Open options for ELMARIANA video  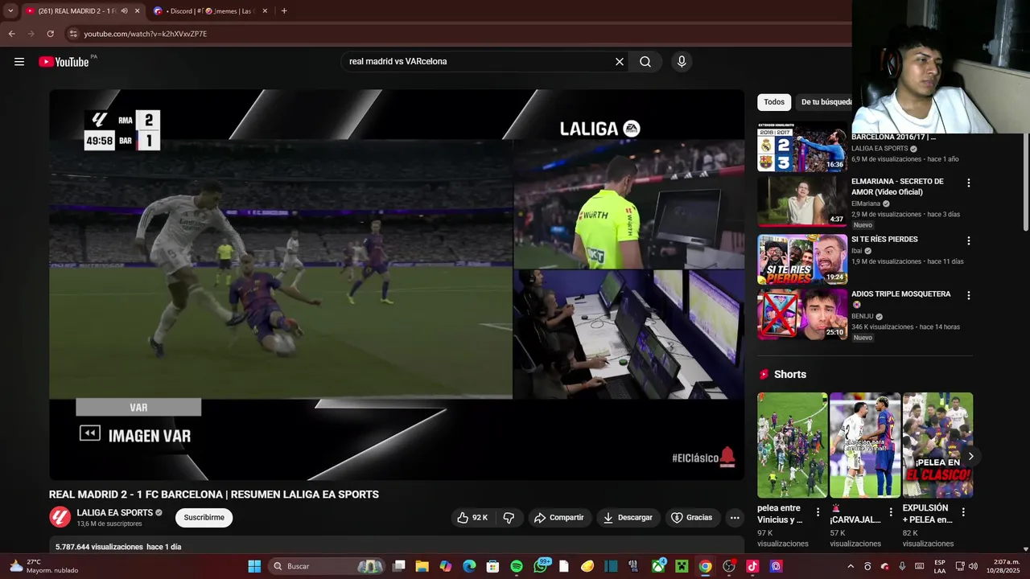tap(968, 183)
